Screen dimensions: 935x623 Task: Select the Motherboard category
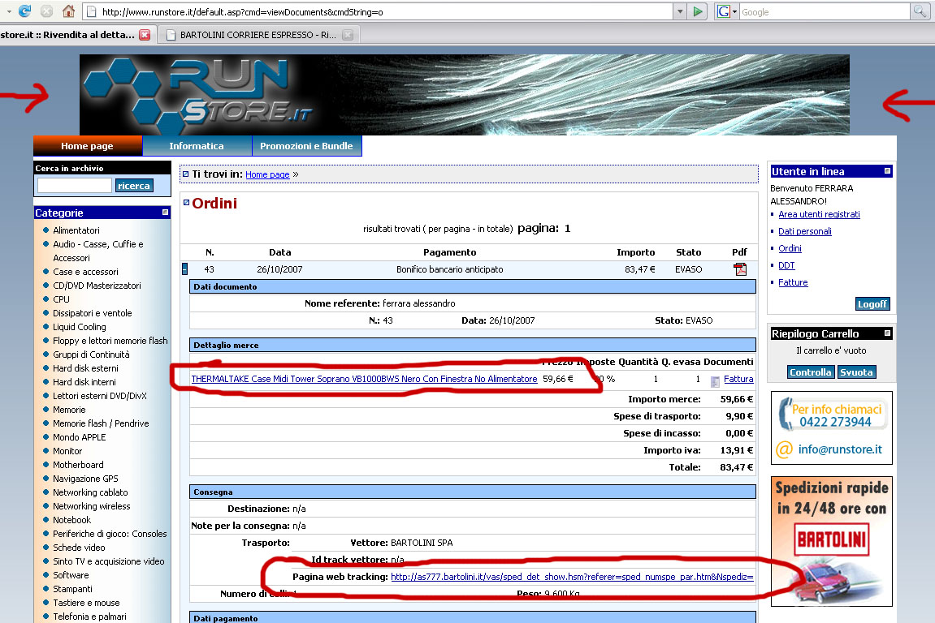(x=78, y=465)
